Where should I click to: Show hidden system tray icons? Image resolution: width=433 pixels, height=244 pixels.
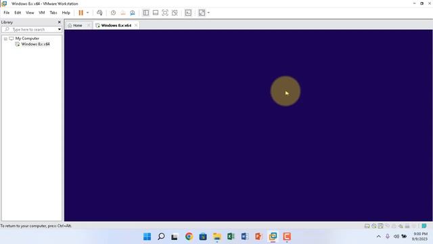379,237
